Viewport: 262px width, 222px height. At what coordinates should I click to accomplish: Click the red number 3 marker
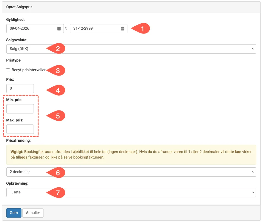click(57, 70)
